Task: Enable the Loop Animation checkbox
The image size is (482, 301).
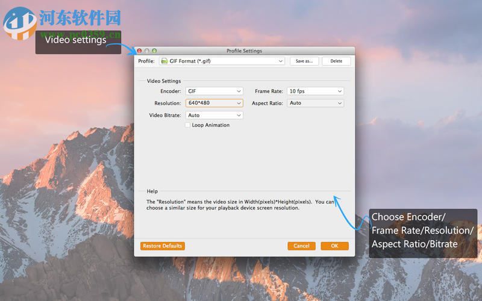Action: pyautogui.click(x=187, y=125)
